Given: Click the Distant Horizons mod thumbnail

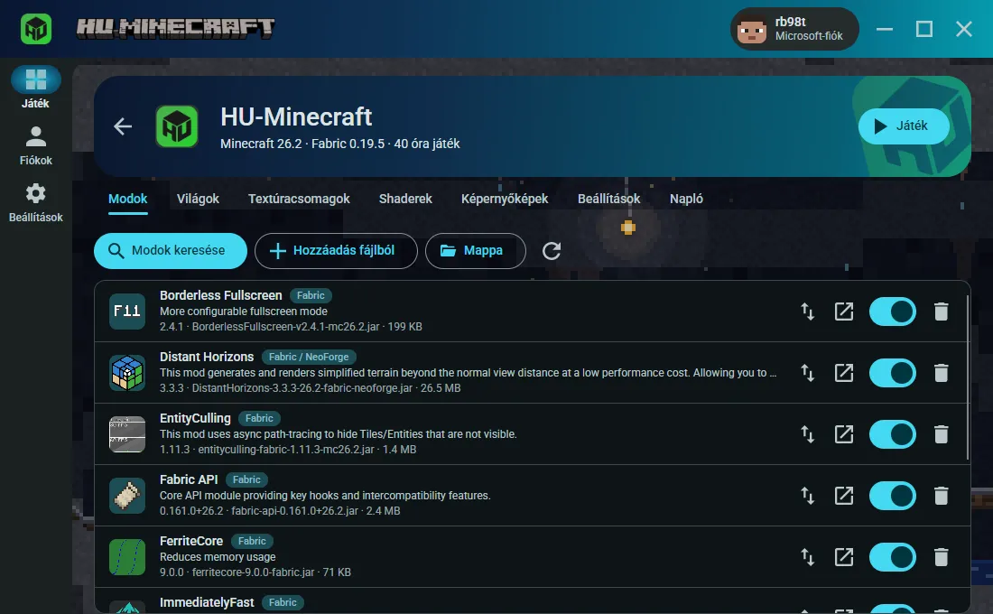Looking at the screenshot, I should (x=127, y=373).
